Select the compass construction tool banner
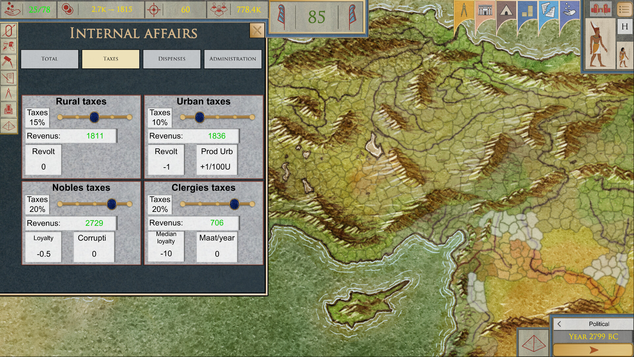 [x=465, y=10]
